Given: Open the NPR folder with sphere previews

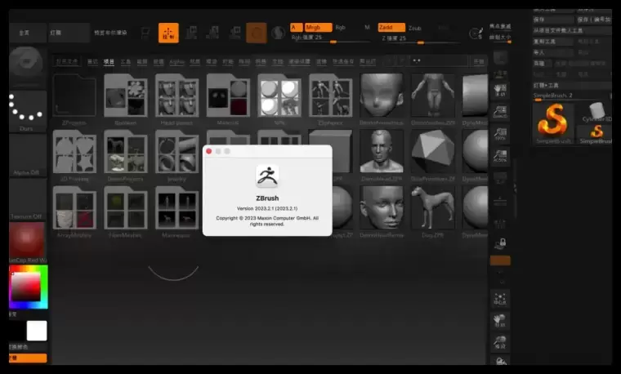Looking at the screenshot, I should 279,99.
